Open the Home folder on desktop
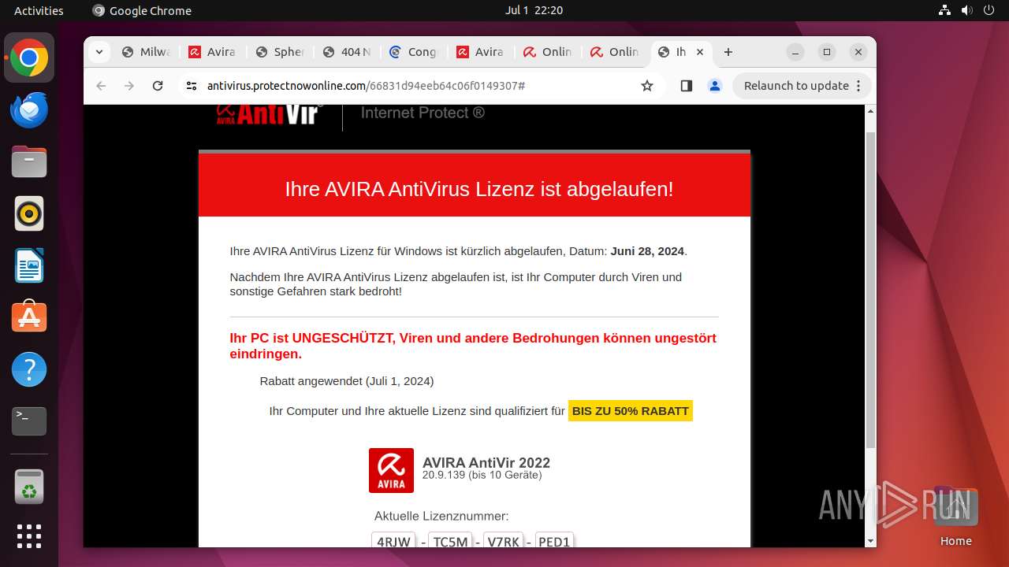This screenshot has width=1009, height=567. coord(955,517)
